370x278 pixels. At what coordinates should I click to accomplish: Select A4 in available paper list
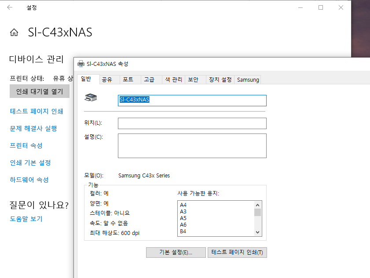pyautogui.click(x=183, y=205)
